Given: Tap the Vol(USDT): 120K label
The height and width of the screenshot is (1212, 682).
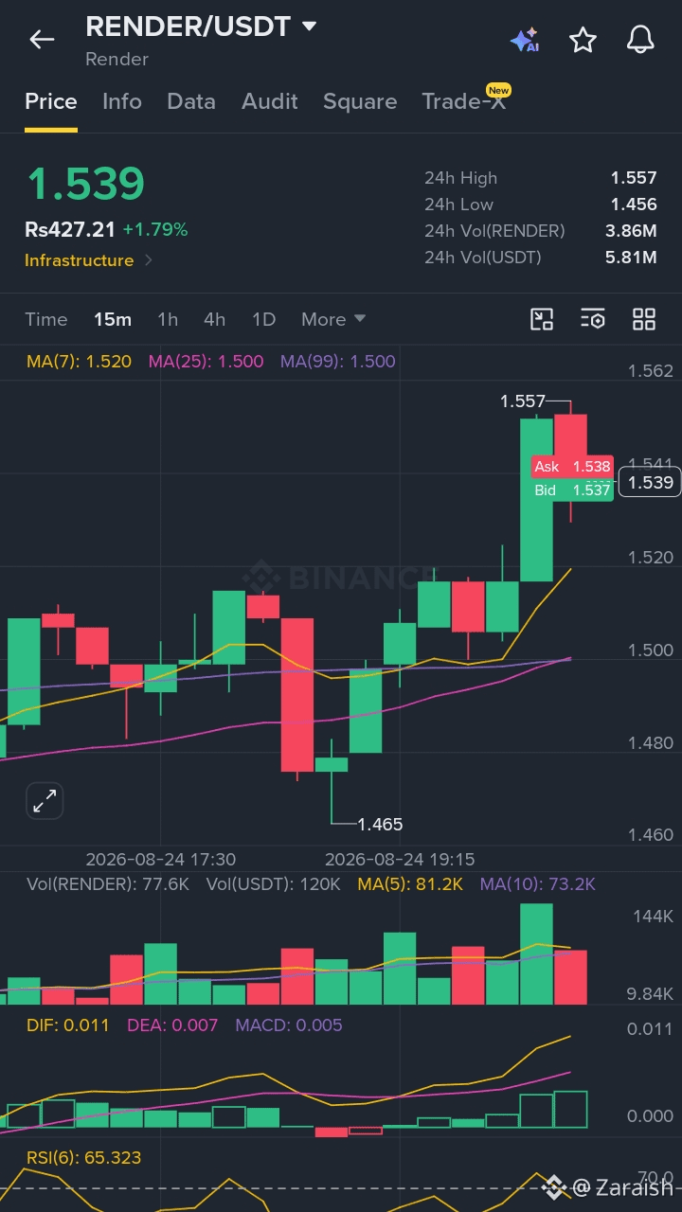Looking at the screenshot, I should [x=274, y=884].
